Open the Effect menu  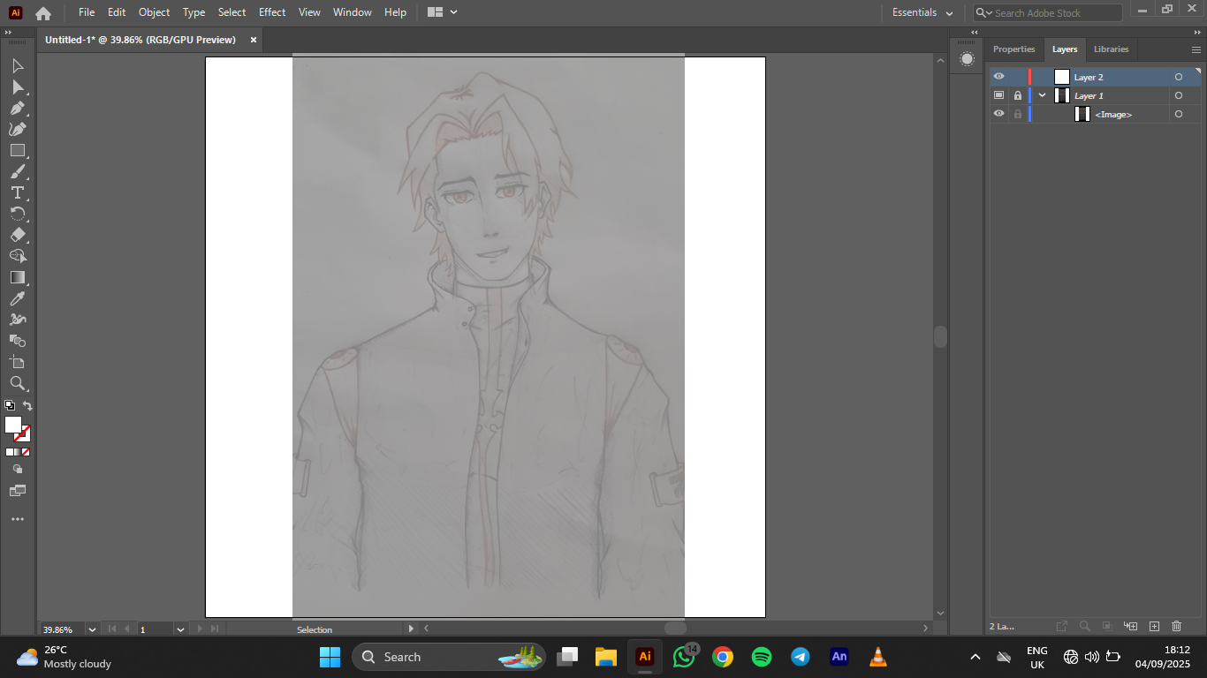272,12
